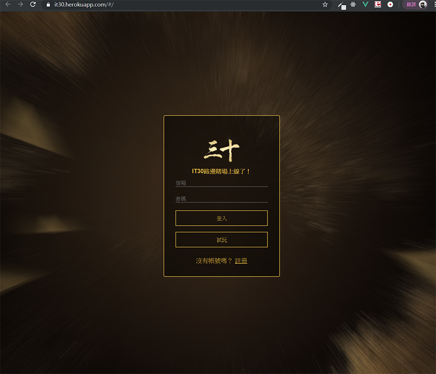Viewport: 436px width, 374px height.
Task: Focus the 密碼 password input field
Action: (x=221, y=199)
